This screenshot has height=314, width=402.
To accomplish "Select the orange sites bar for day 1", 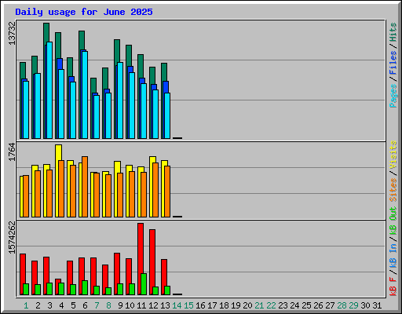I will [x=26, y=196].
